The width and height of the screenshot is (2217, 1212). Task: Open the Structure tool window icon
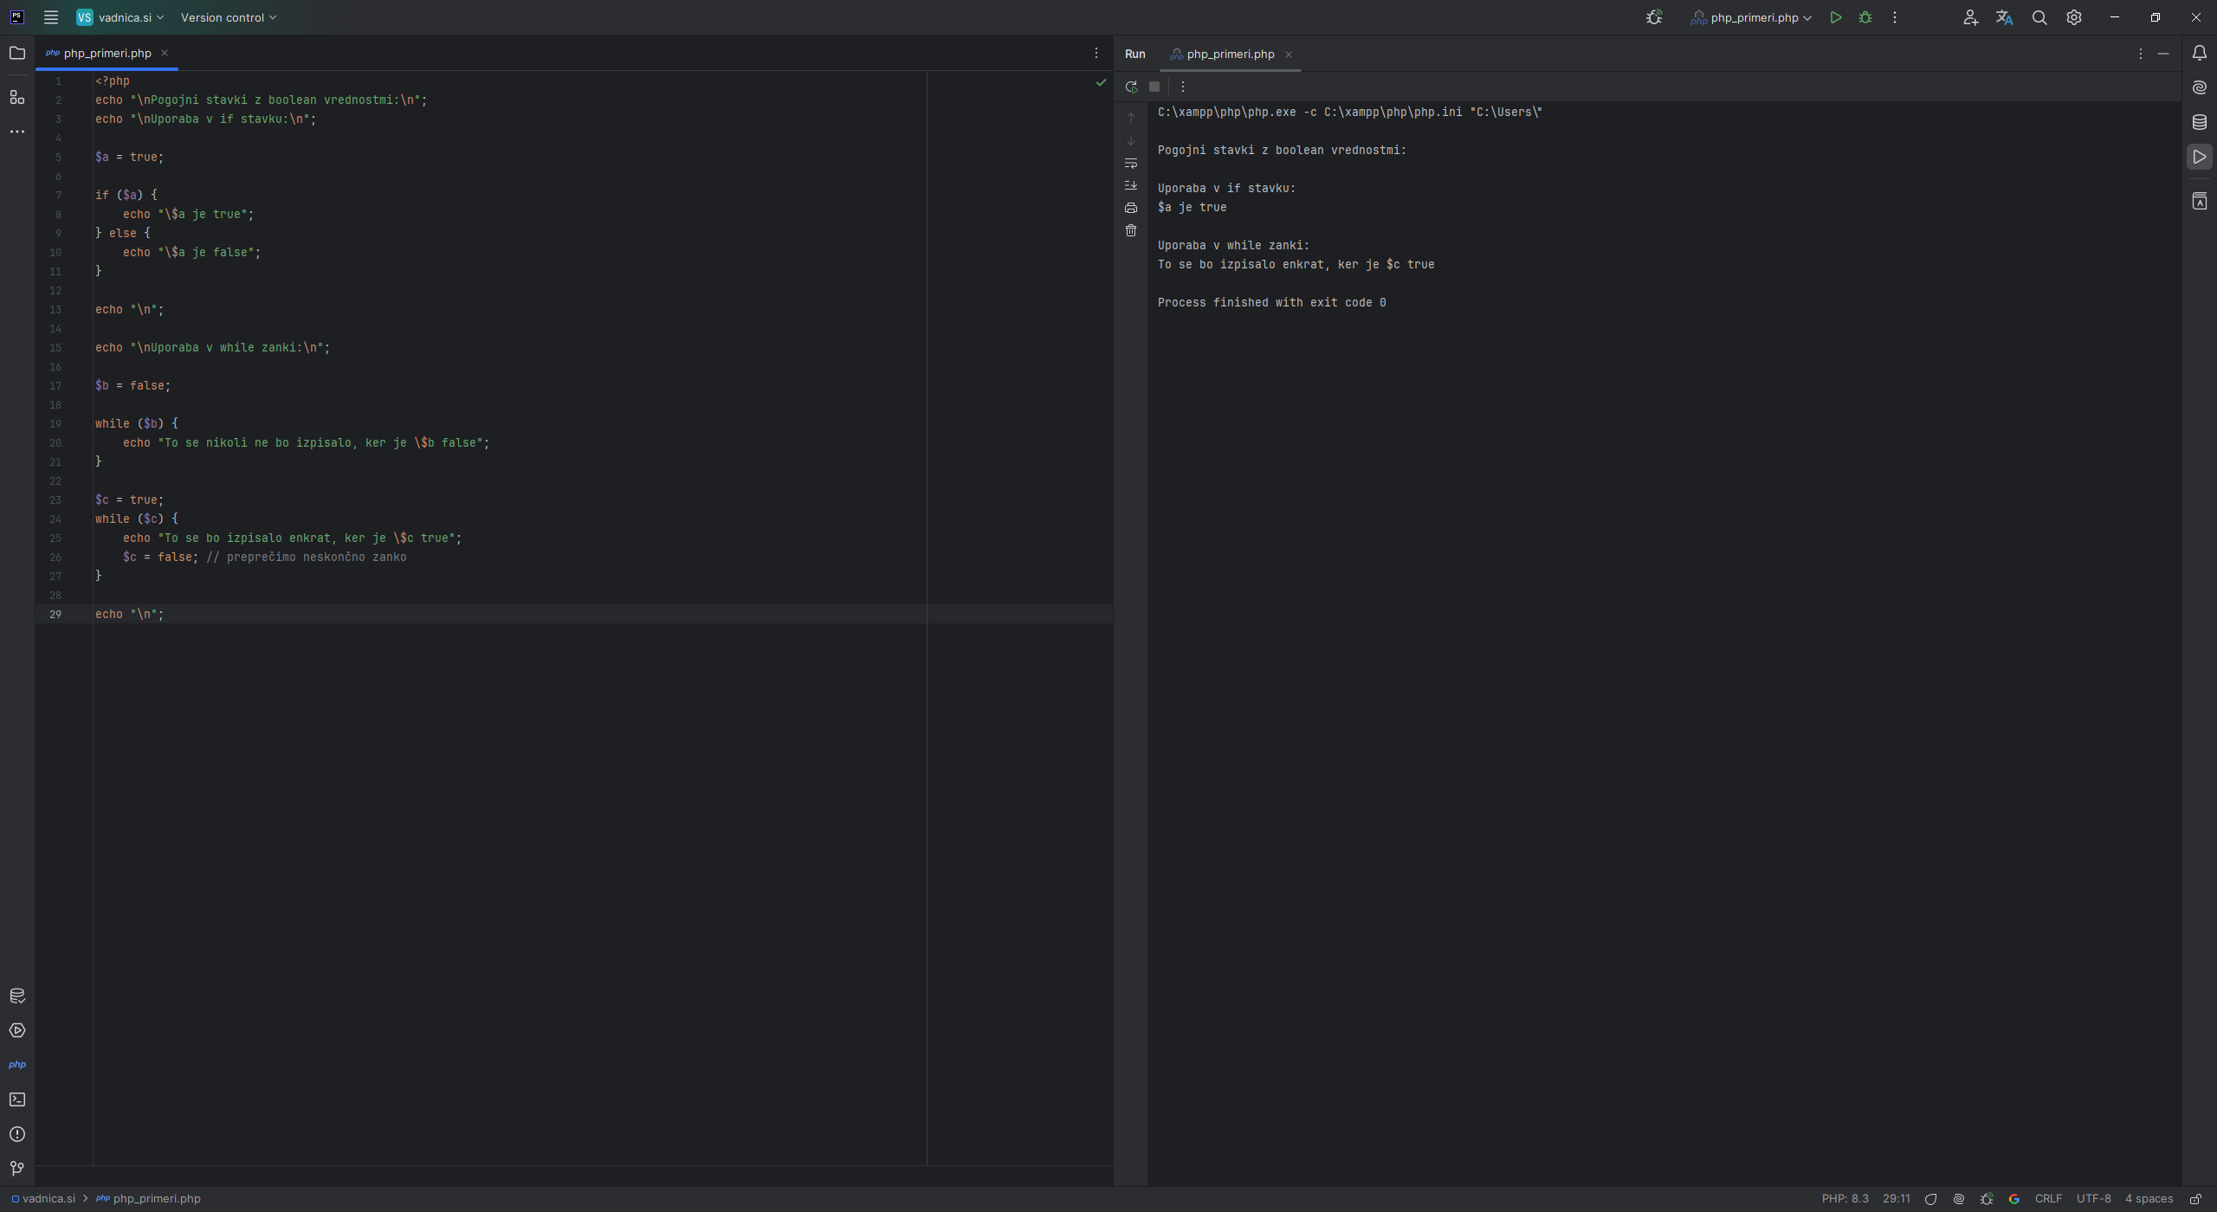pyautogui.click(x=17, y=97)
